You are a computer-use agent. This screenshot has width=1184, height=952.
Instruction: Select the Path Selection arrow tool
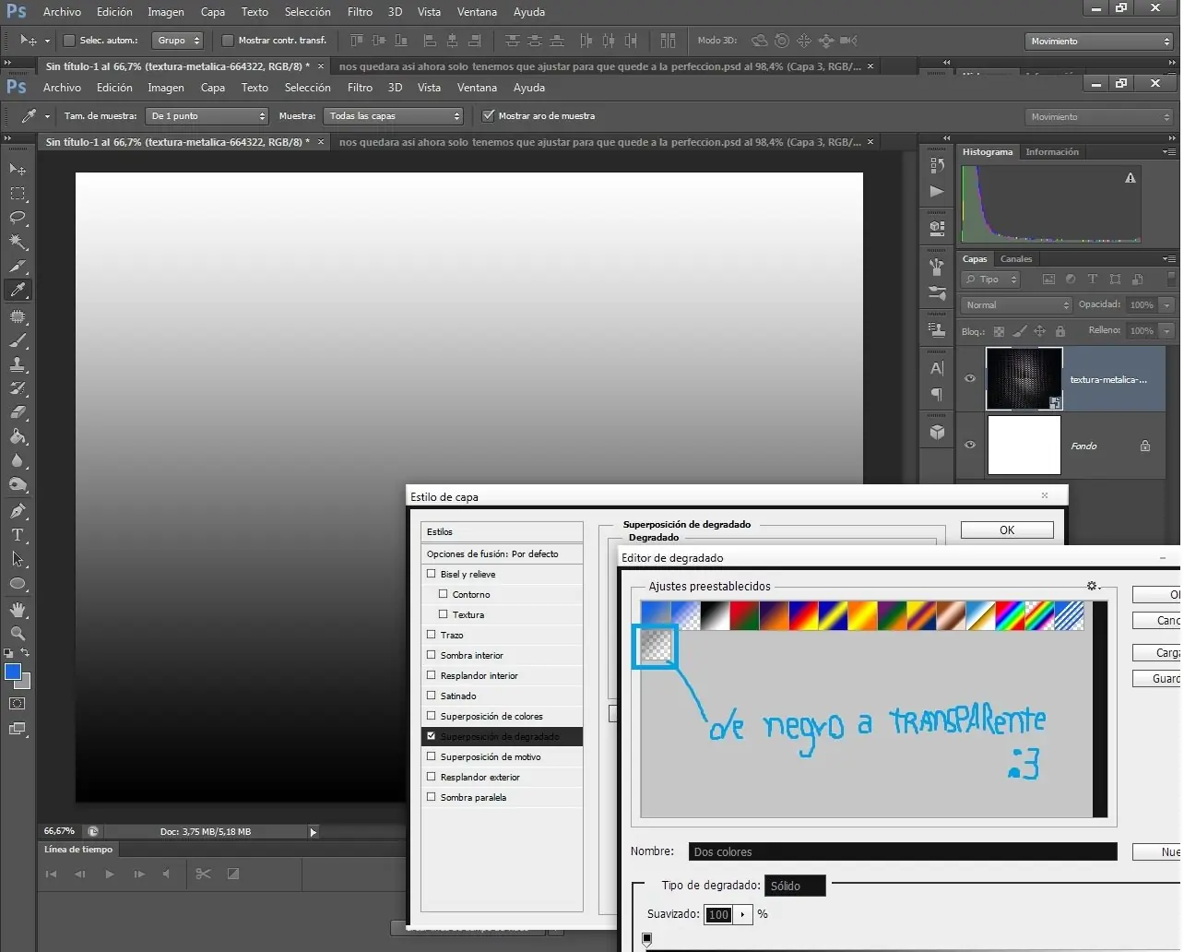[x=18, y=558]
